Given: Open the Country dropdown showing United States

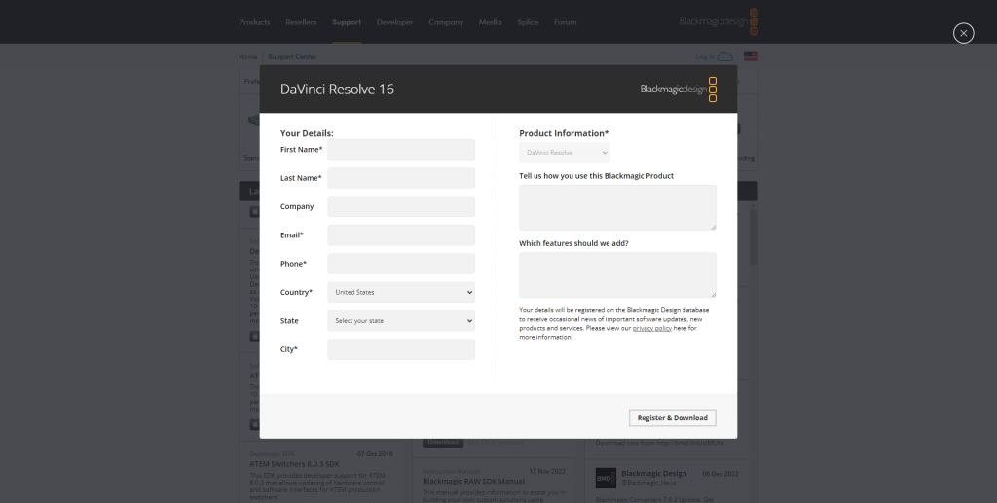Looking at the screenshot, I should (x=401, y=292).
